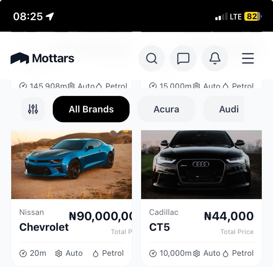Image resolution: width=273 pixels, height=267 pixels.
Task: Open the notifications bell icon
Action: (215, 58)
